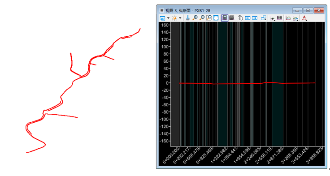330x176 pixels.
Task: Open the arrow chart tool dropdown
Action: click(x=273, y=19)
